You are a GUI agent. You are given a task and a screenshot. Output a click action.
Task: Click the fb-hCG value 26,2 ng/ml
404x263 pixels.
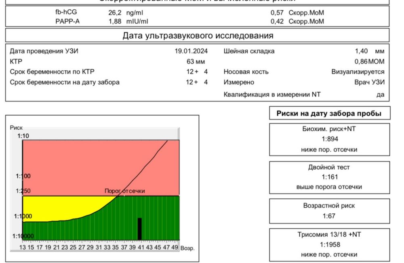[x=126, y=13]
